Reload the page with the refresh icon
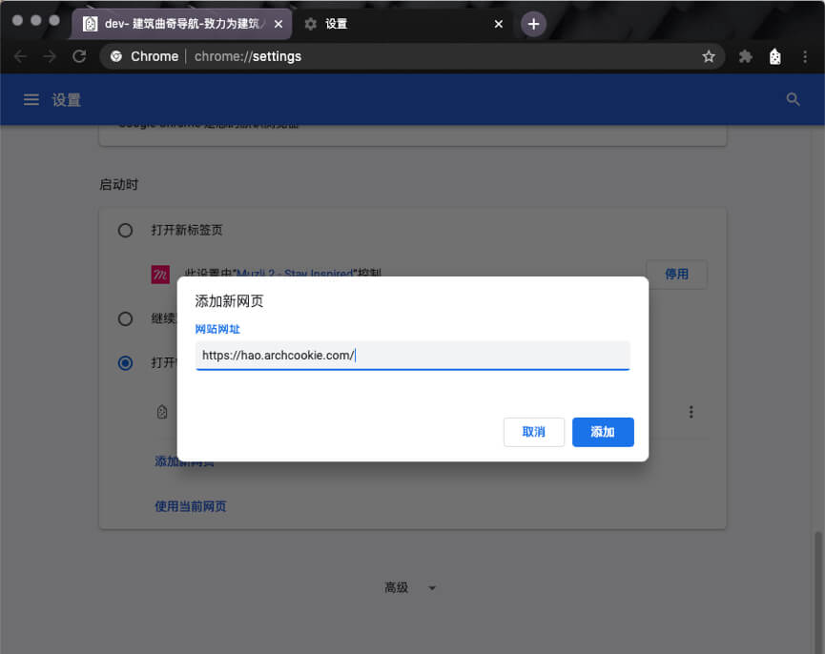 79,56
